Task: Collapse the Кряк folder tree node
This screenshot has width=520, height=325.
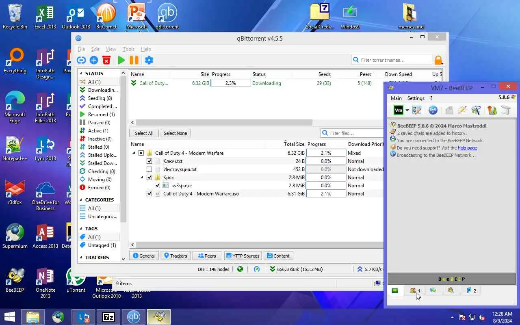Action: pyautogui.click(x=142, y=178)
